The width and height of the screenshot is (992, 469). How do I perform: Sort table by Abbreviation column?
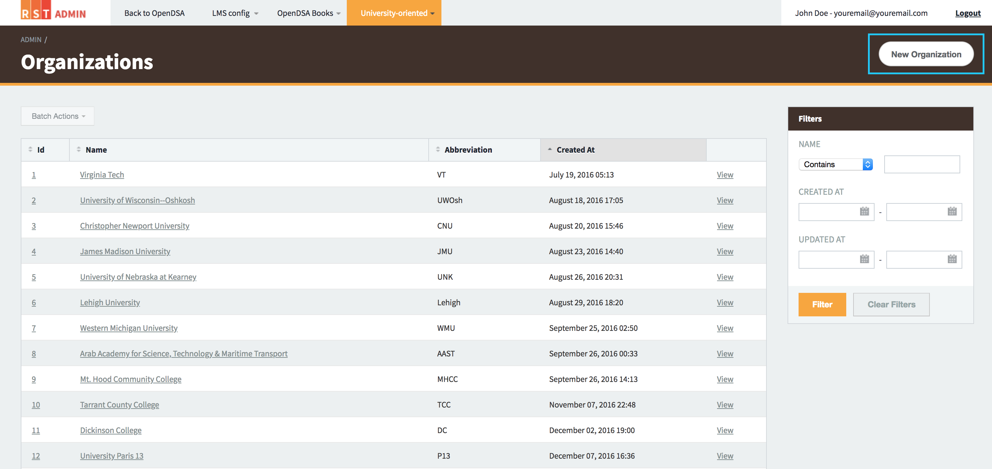[468, 150]
